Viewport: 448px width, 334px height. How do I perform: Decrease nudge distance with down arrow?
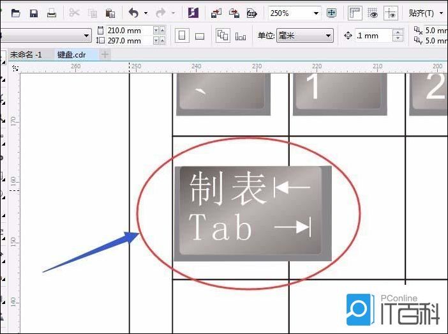(398, 39)
